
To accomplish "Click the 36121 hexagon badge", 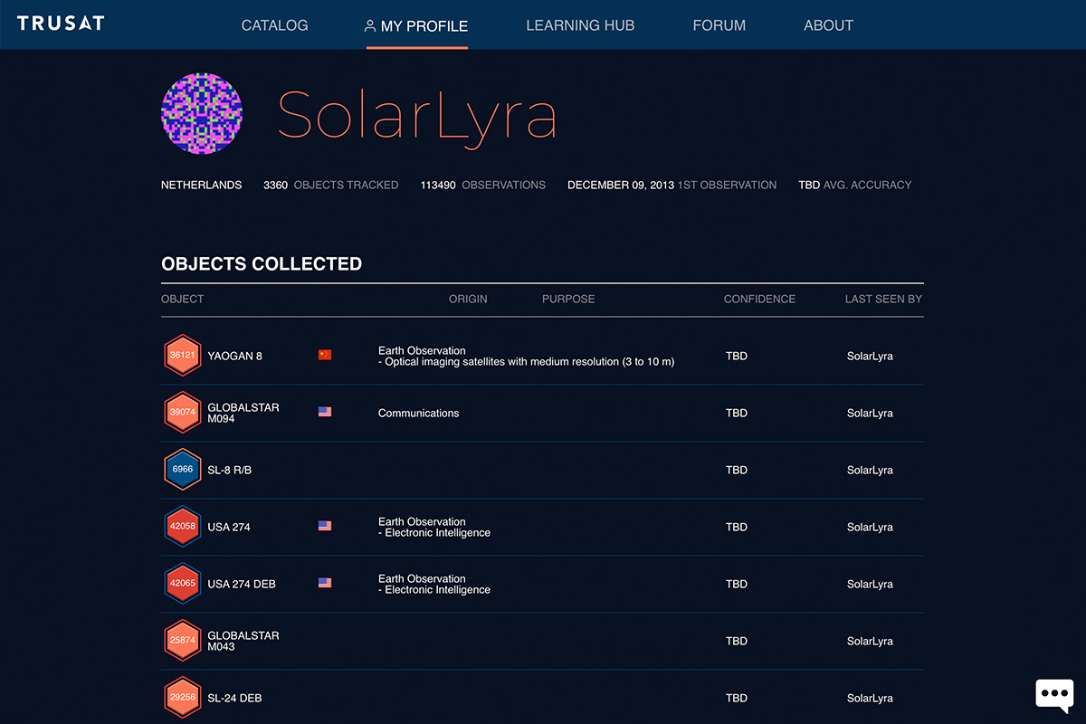I will point(183,356).
